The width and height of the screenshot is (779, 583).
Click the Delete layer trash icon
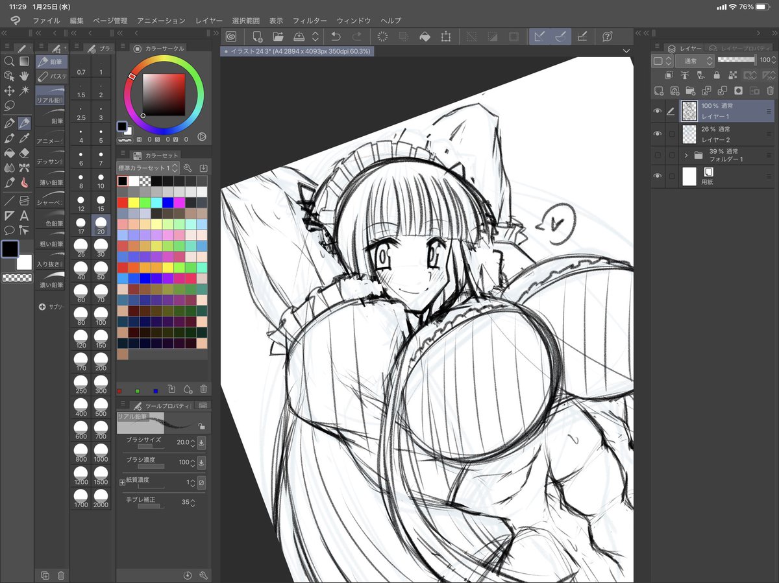click(770, 91)
